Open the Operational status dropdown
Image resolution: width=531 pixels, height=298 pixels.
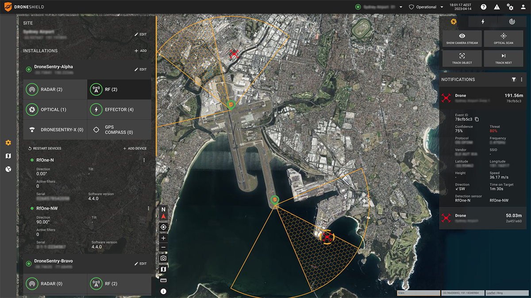click(426, 7)
